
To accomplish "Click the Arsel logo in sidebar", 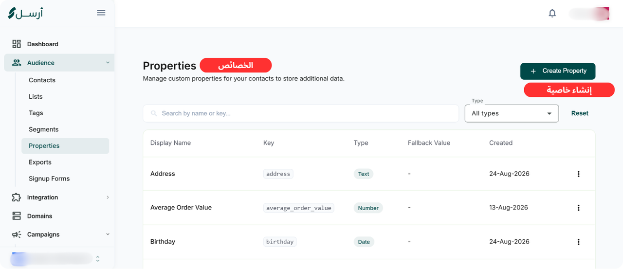I will [25, 13].
